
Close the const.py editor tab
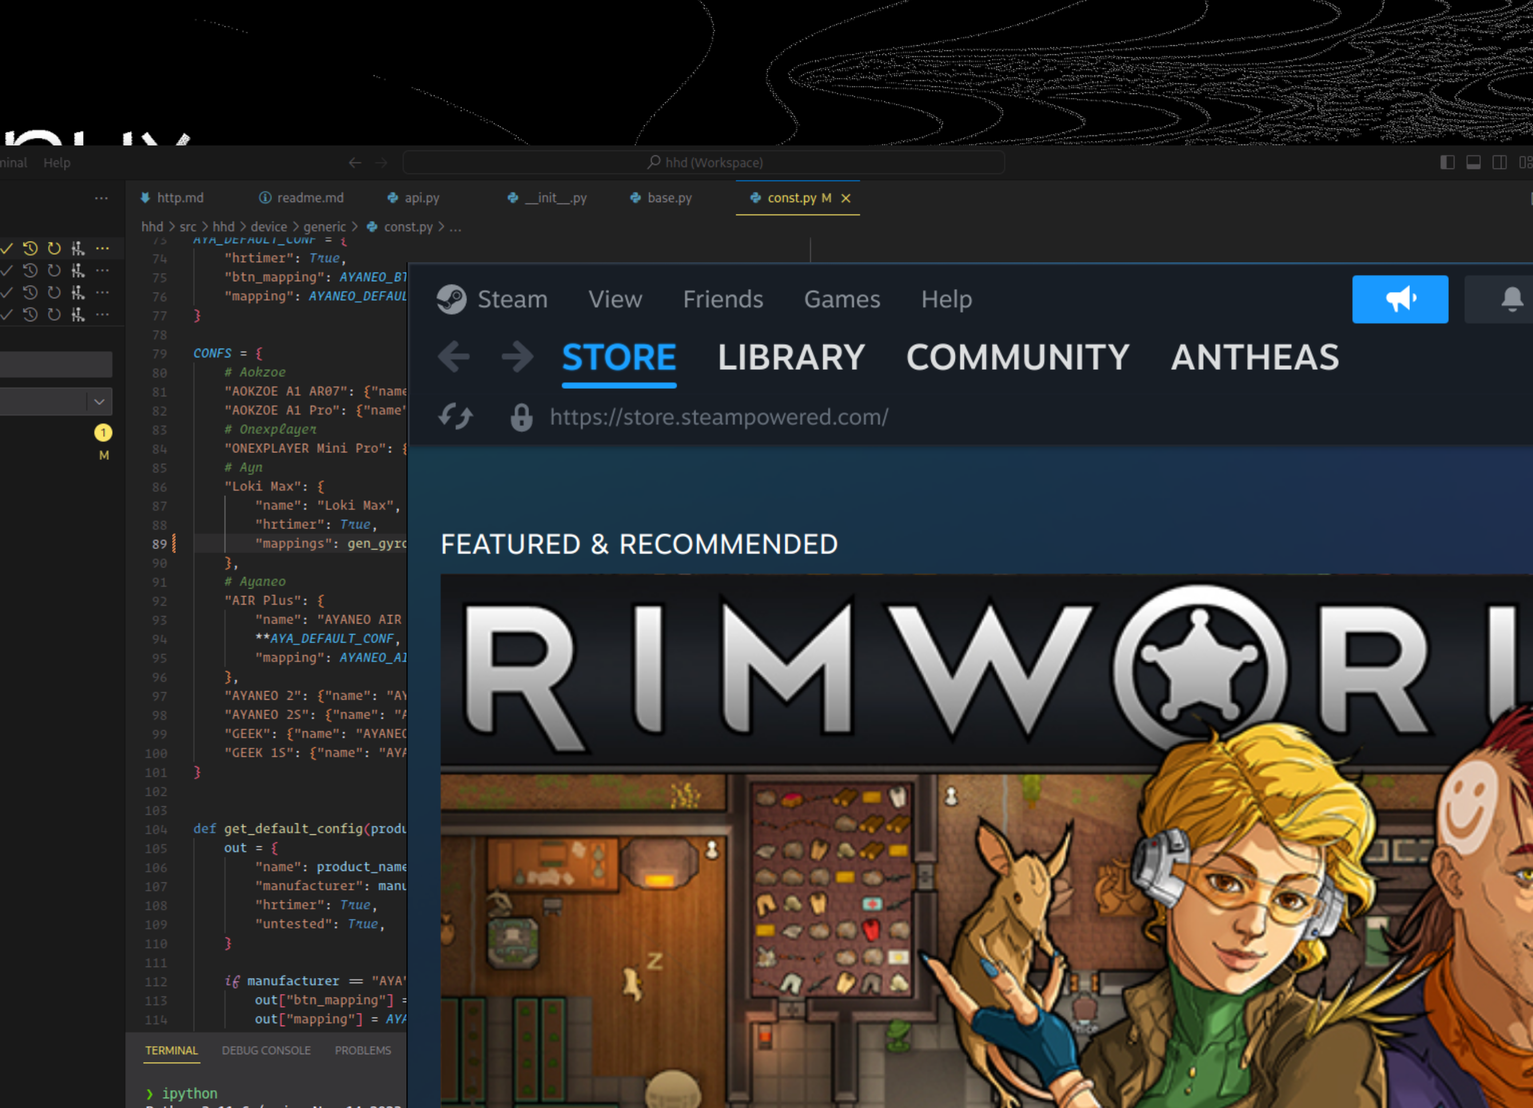click(845, 198)
